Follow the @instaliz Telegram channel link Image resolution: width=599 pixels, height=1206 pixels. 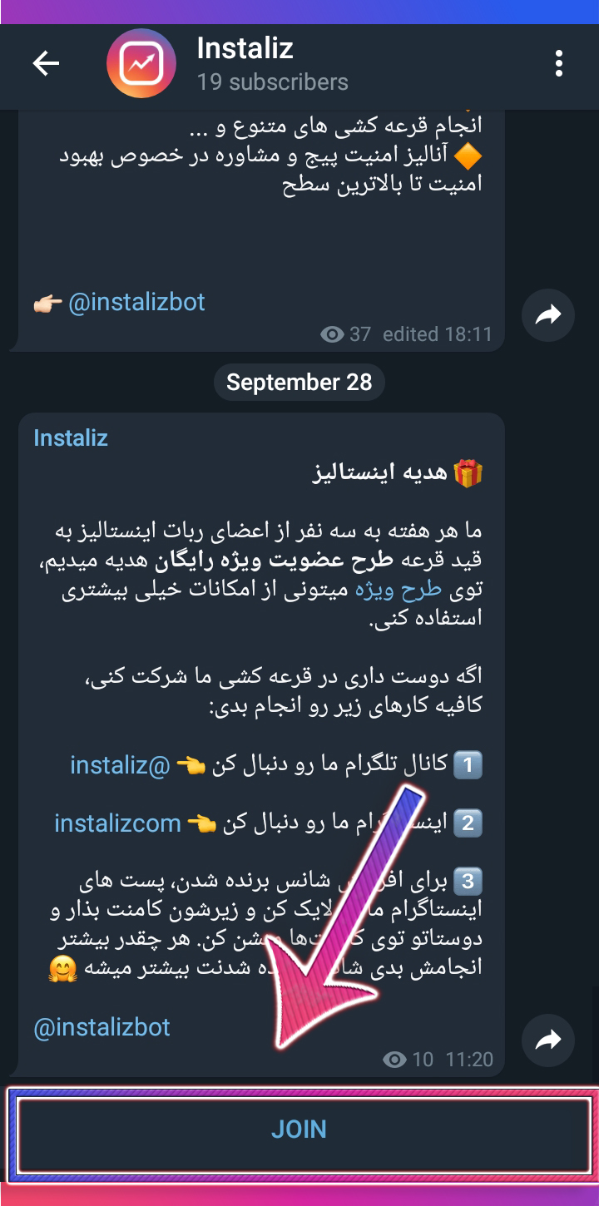pos(121,764)
